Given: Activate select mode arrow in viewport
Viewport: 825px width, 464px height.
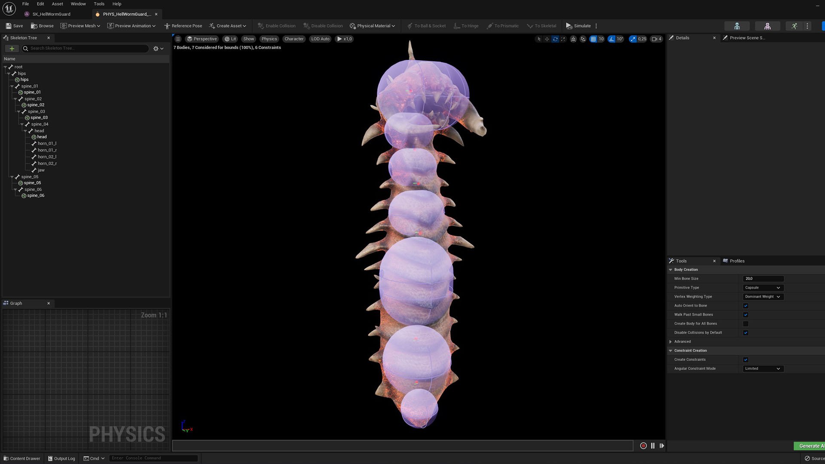Looking at the screenshot, I should [x=539, y=39].
